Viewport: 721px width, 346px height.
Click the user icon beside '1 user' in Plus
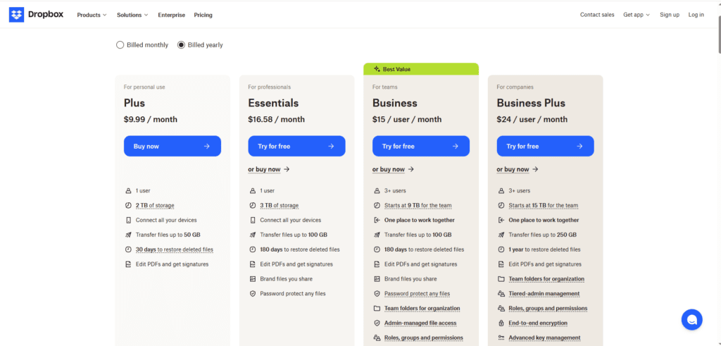coord(128,191)
